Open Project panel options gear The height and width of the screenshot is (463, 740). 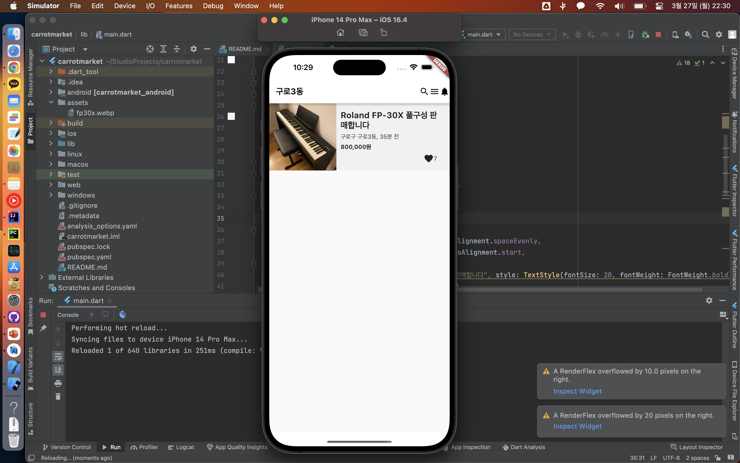click(193, 49)
